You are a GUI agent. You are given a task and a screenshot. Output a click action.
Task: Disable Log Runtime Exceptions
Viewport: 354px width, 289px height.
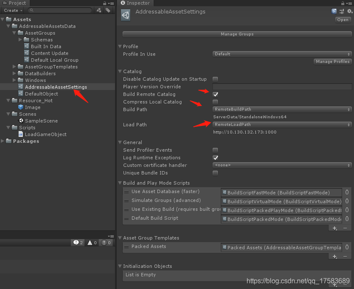click(x=215, y=157)
